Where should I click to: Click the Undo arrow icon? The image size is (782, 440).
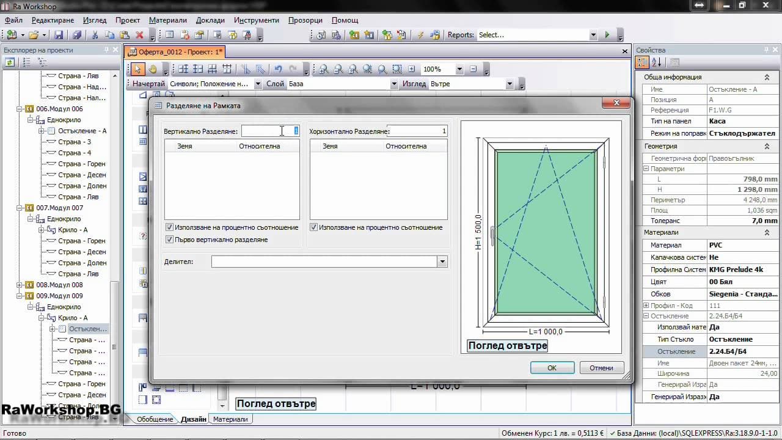point(278,69)
